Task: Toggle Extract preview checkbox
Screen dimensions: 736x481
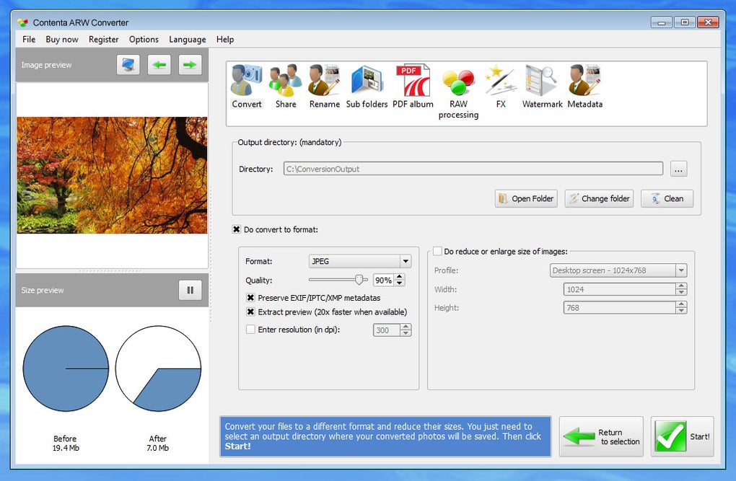Action: (250, 312)
